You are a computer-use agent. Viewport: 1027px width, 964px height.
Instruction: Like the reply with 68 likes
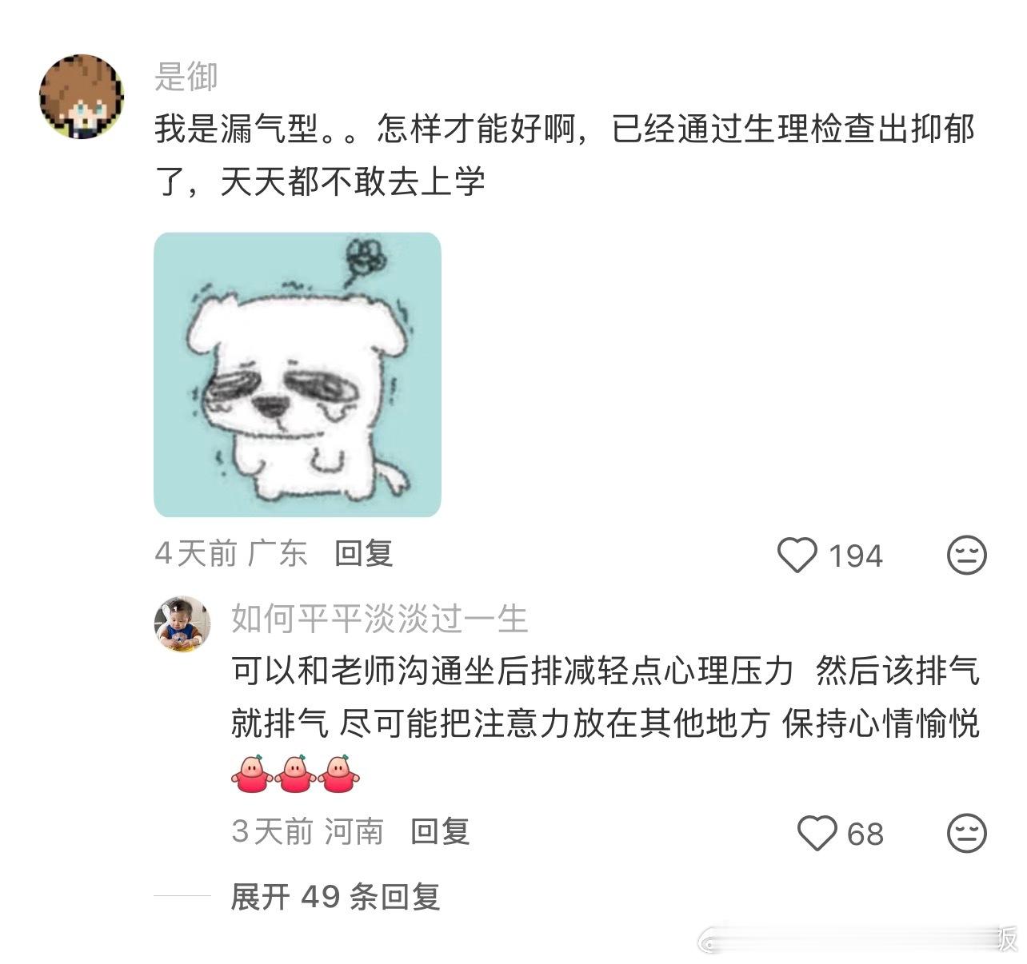pyautogui.click(x=817, y=833)
